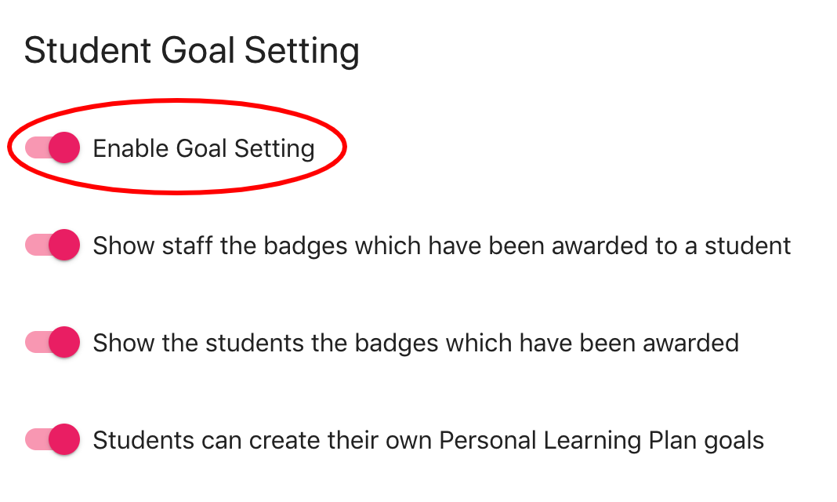
Task: Disable showing students the awarded badges switch
Action: [53, 342]
